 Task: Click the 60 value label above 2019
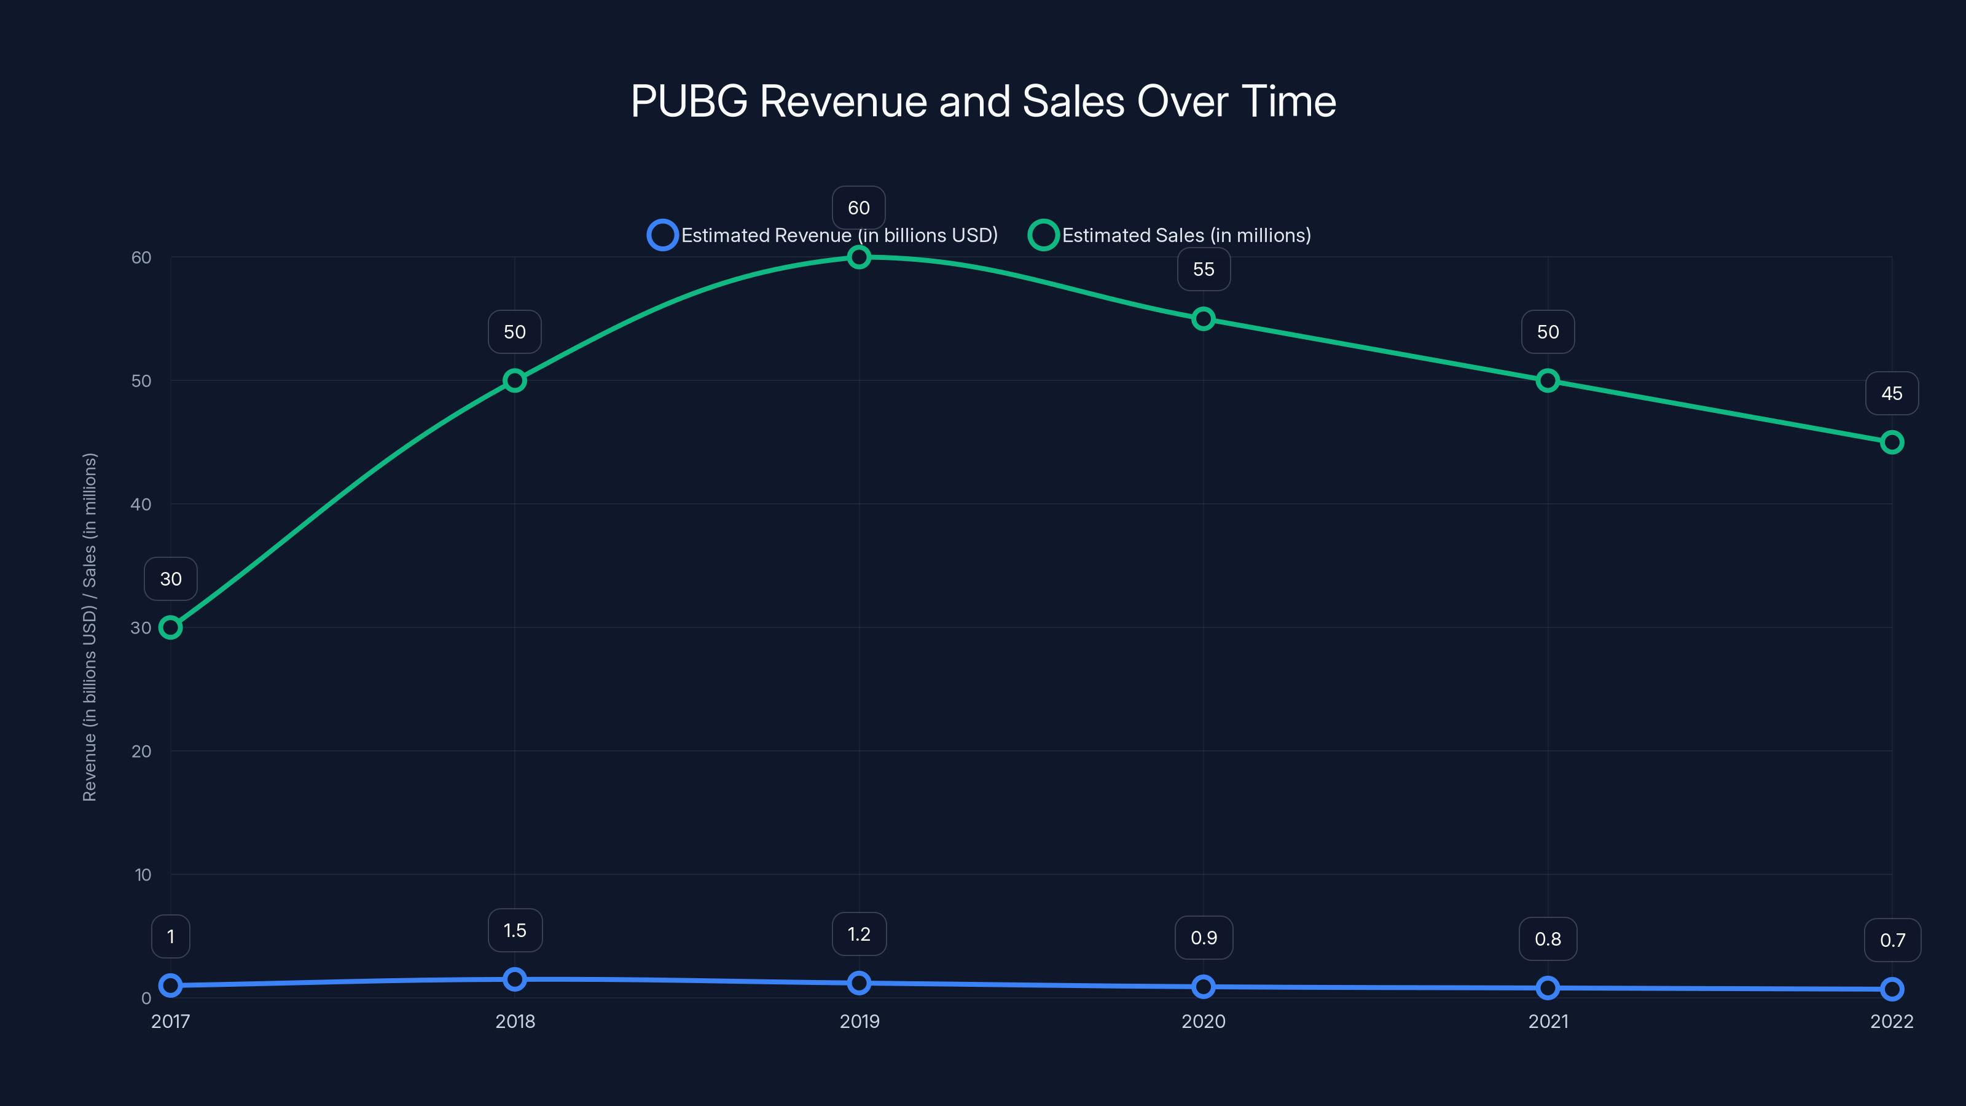pos(859,207)
